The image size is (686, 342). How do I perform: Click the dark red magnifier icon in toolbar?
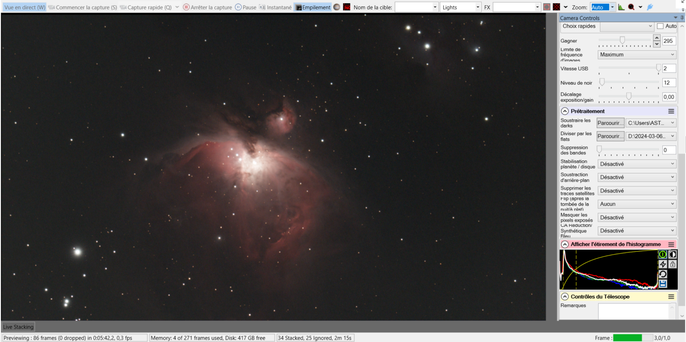632,7
